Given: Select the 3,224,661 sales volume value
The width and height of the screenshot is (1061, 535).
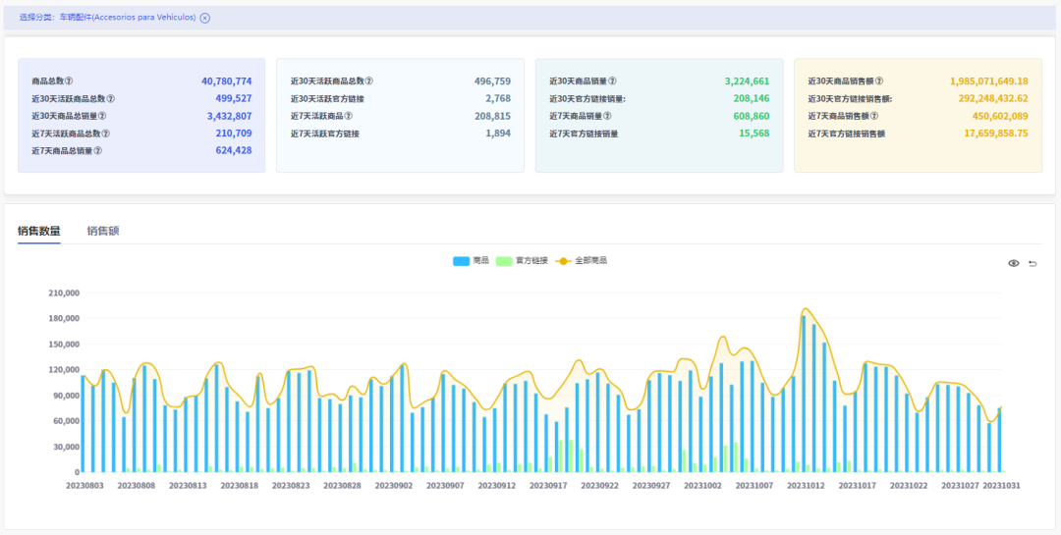Looking at the screenshot, I should (747, 81).
